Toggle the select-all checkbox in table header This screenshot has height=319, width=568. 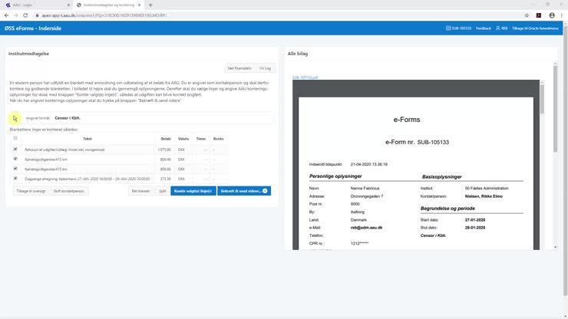(x=15, y=139)
